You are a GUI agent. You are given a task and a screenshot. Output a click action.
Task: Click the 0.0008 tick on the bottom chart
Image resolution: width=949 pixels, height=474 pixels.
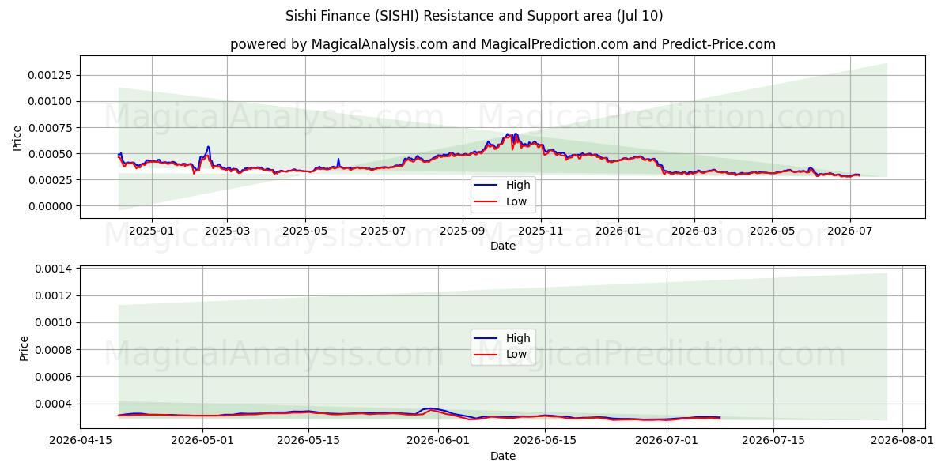tap(53, 350)
